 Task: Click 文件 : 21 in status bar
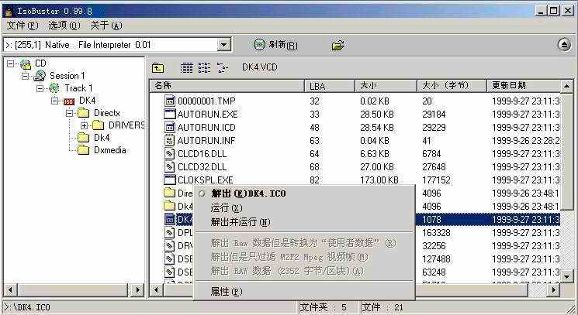[382, 307]
